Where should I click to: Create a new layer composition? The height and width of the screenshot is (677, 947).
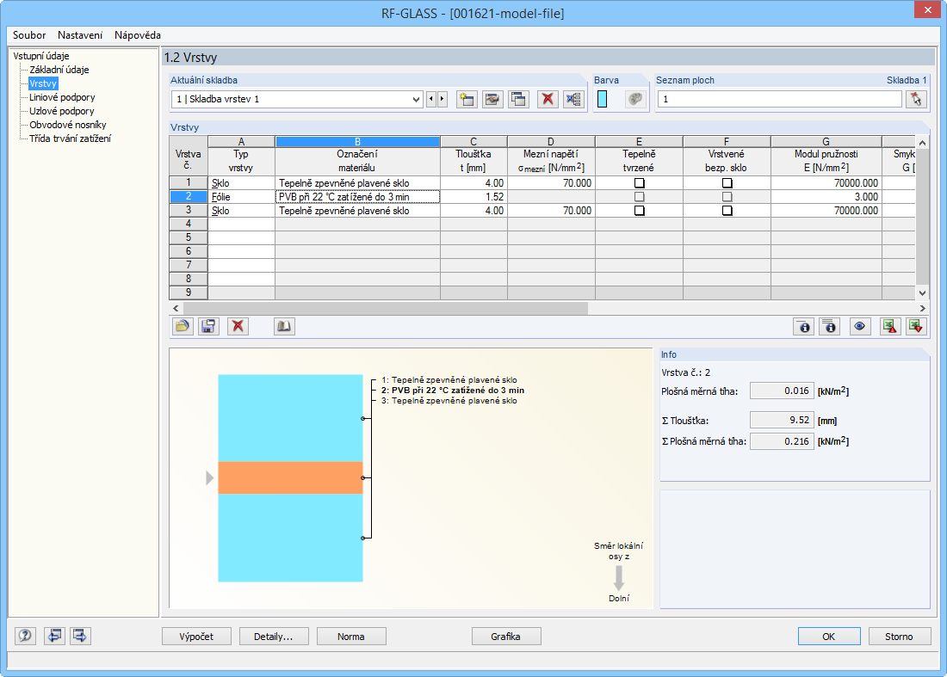pos(467,99)
